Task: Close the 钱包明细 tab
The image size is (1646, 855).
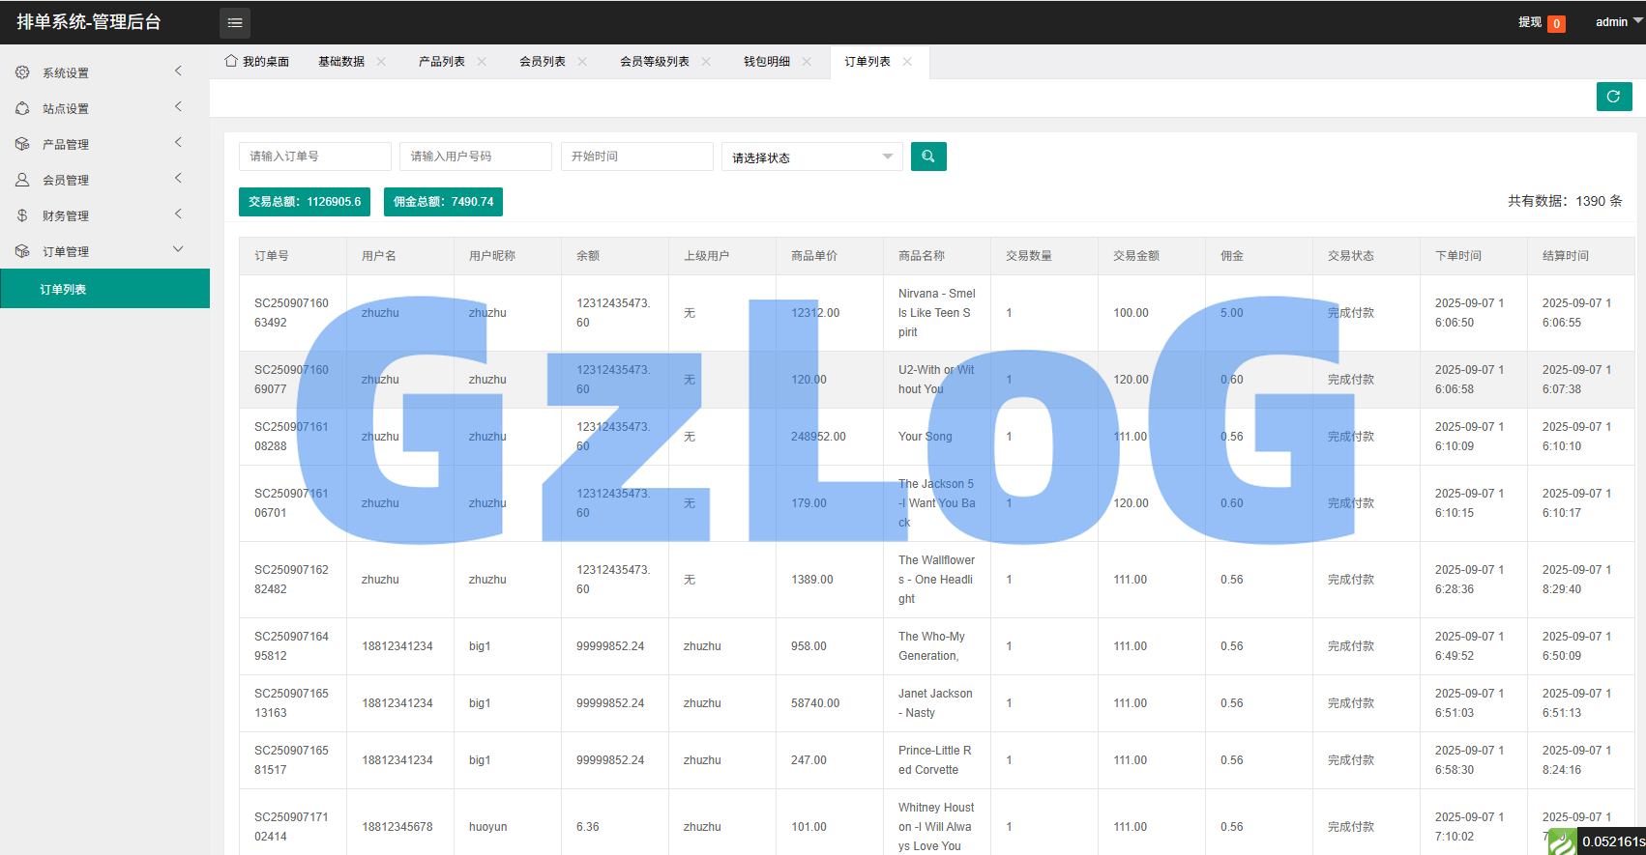Action: point(807,62)
